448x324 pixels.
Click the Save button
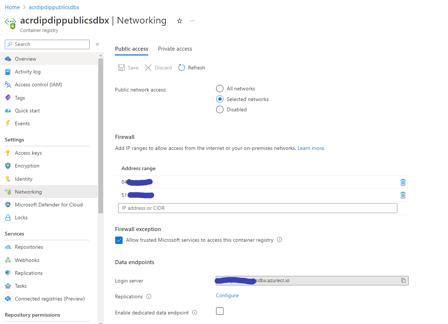[128, 68]
